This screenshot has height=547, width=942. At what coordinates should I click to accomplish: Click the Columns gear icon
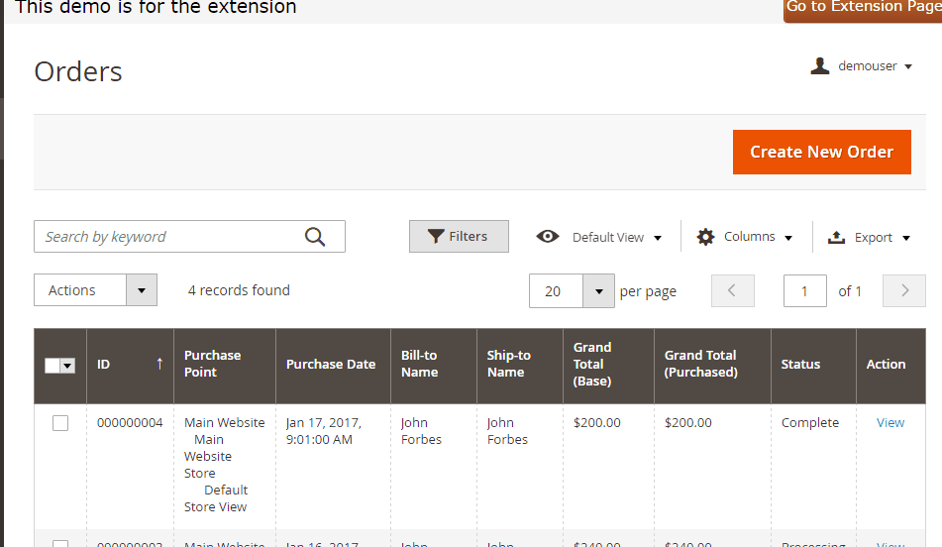pos(705,237)
